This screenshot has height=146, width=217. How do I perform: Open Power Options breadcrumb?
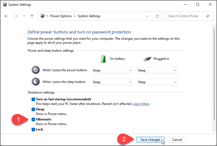point(61,16)
